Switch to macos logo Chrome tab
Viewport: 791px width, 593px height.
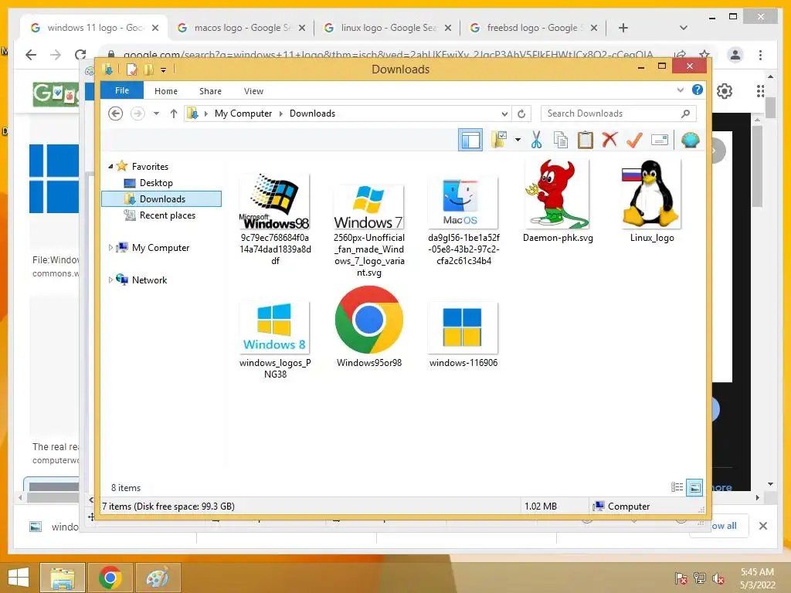pyautogui.click(x=240, y=28)
